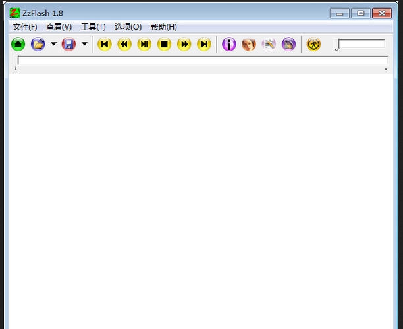Click the playback seek bar
The width and height of the screenshot is (403, 329).
click(203, 61)
